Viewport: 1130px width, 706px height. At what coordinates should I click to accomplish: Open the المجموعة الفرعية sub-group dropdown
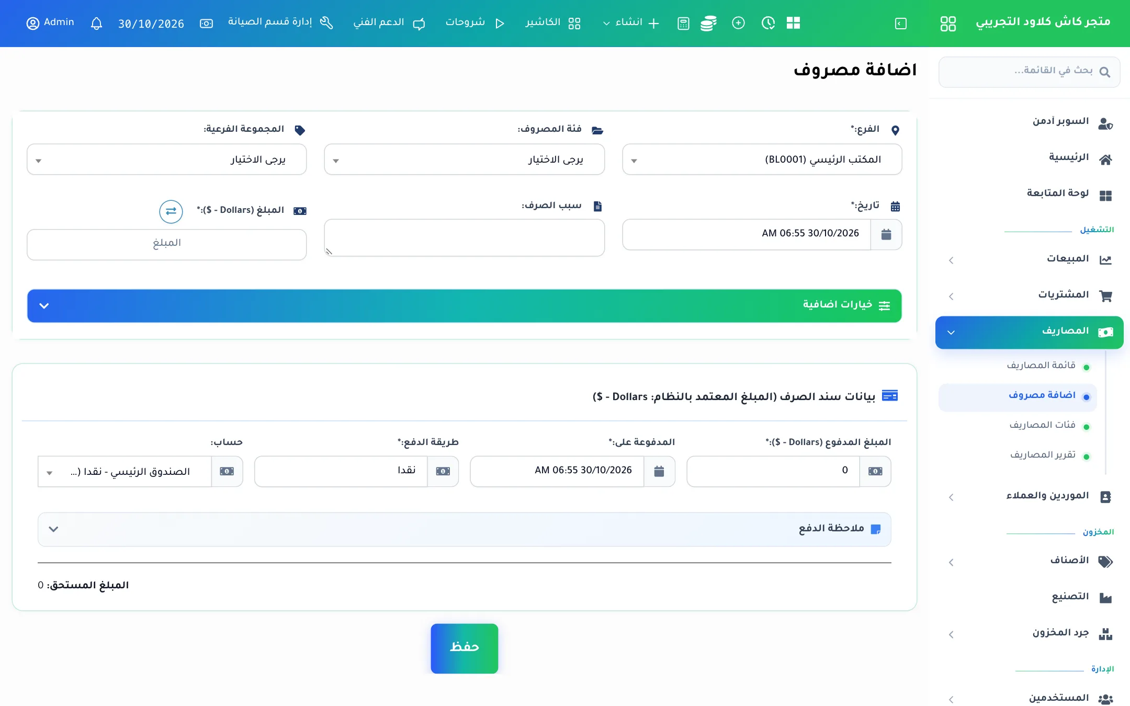pos(167,160)
